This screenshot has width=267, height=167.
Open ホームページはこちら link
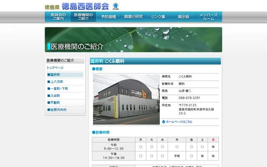[179, 121]
